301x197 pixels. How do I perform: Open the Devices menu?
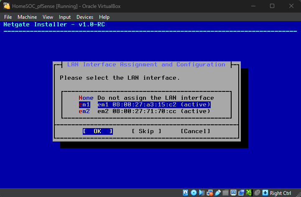pyautogui.click(x=85, y=17)
